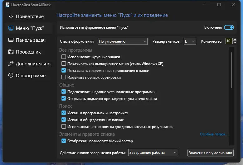The image size is (243, 165).
Task: Enable Использовать крупные значки checkbox
Action: 64,57
